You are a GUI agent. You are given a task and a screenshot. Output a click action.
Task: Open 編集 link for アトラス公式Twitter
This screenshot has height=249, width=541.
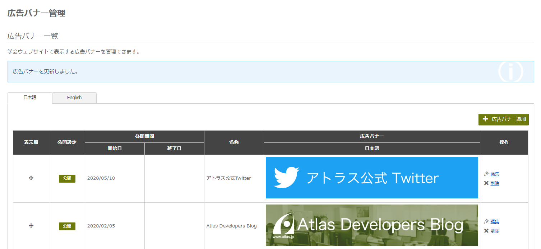[x=495, y=174]
